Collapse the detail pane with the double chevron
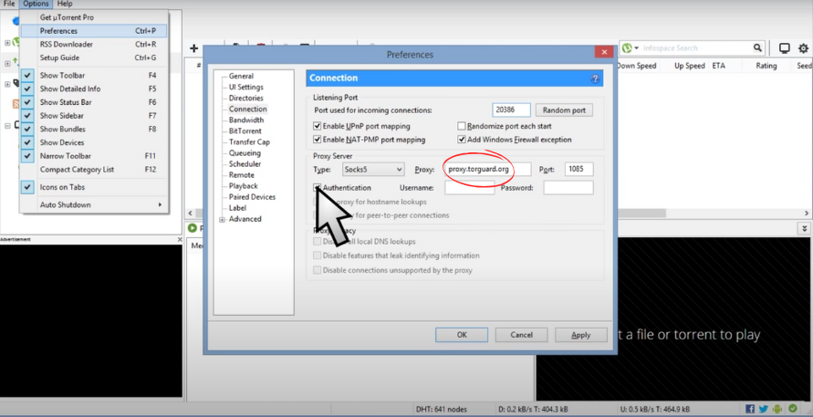Viewport: 813px width, 417px height. [804, 228]
